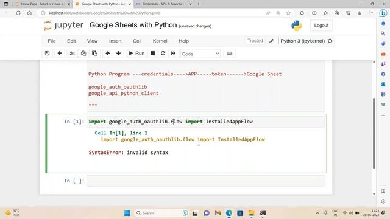Screen dimensions: 390x219
Task: Open File Explorer from the taskbar
Action: (251, 213)
